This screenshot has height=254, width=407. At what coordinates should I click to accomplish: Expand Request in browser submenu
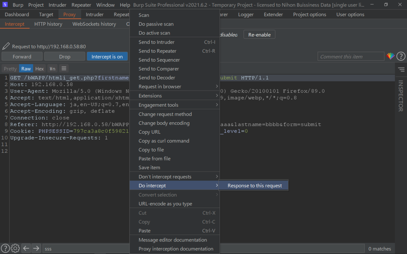point(175,86)
